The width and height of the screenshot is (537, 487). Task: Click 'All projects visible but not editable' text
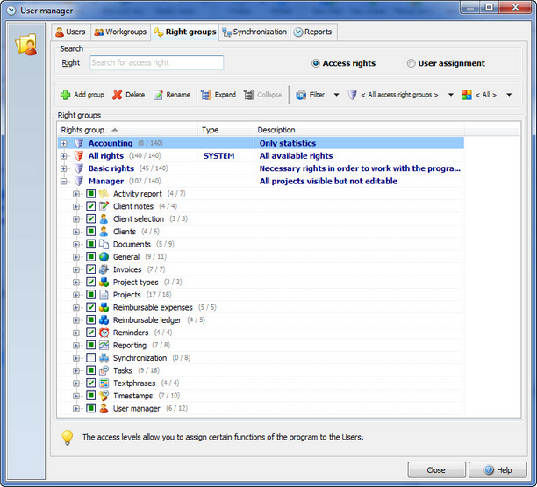pos(328,181)
